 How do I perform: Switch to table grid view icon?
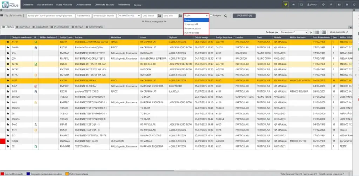(x=324, y=32)
